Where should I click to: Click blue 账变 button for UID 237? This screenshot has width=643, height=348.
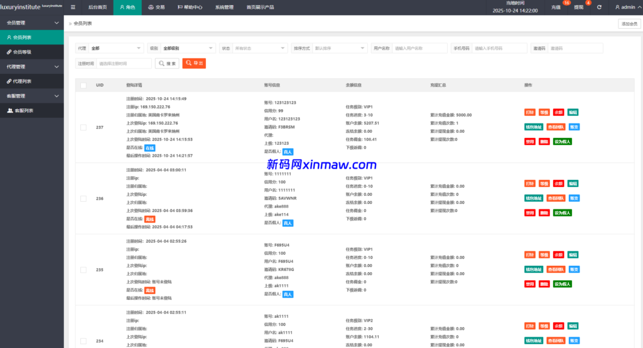pos(574,127)
